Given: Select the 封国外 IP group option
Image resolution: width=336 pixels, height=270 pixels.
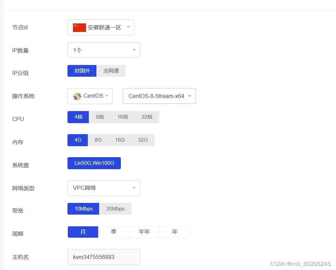Looking at the screenshot, I should pos(82,71).
